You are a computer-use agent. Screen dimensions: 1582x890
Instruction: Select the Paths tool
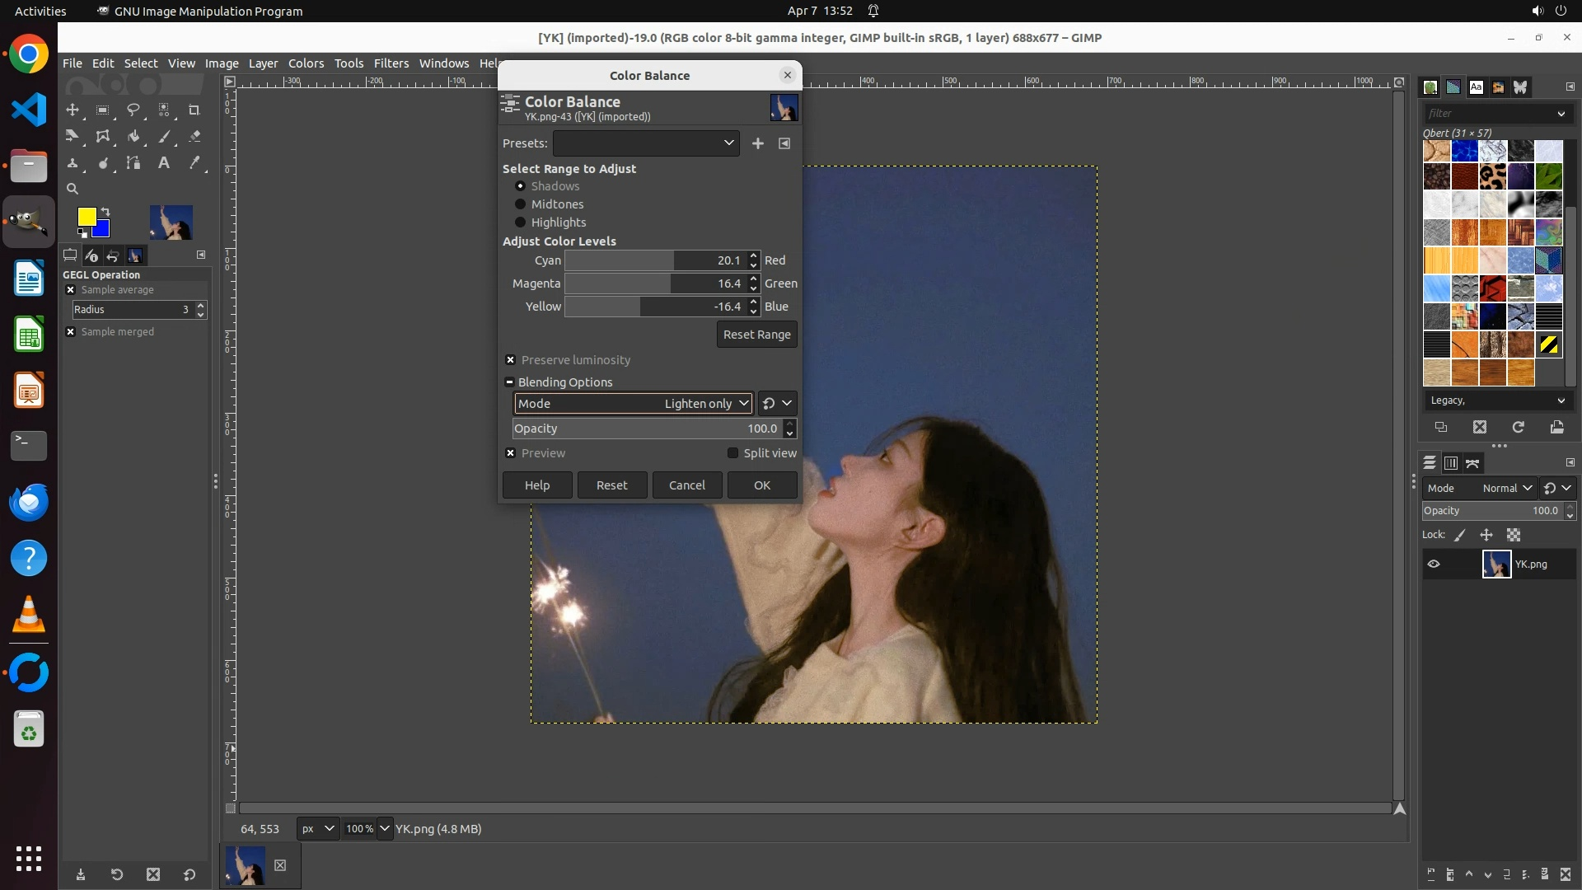click(x=133, y=163)
